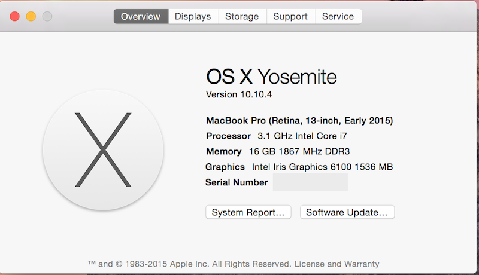Viewport: 479px width, 275px height.
Task: Minimize window with the yellow button
Action: pyautogui.click(x=31, y=16)
